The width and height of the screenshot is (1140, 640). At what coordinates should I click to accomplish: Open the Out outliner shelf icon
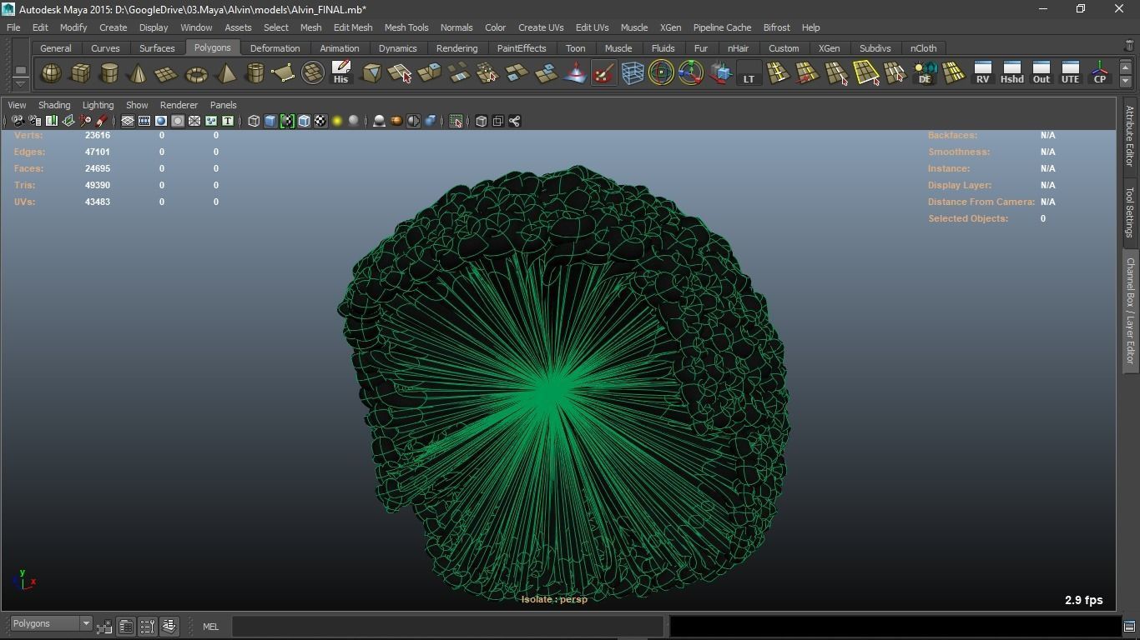pos(1041,73)
